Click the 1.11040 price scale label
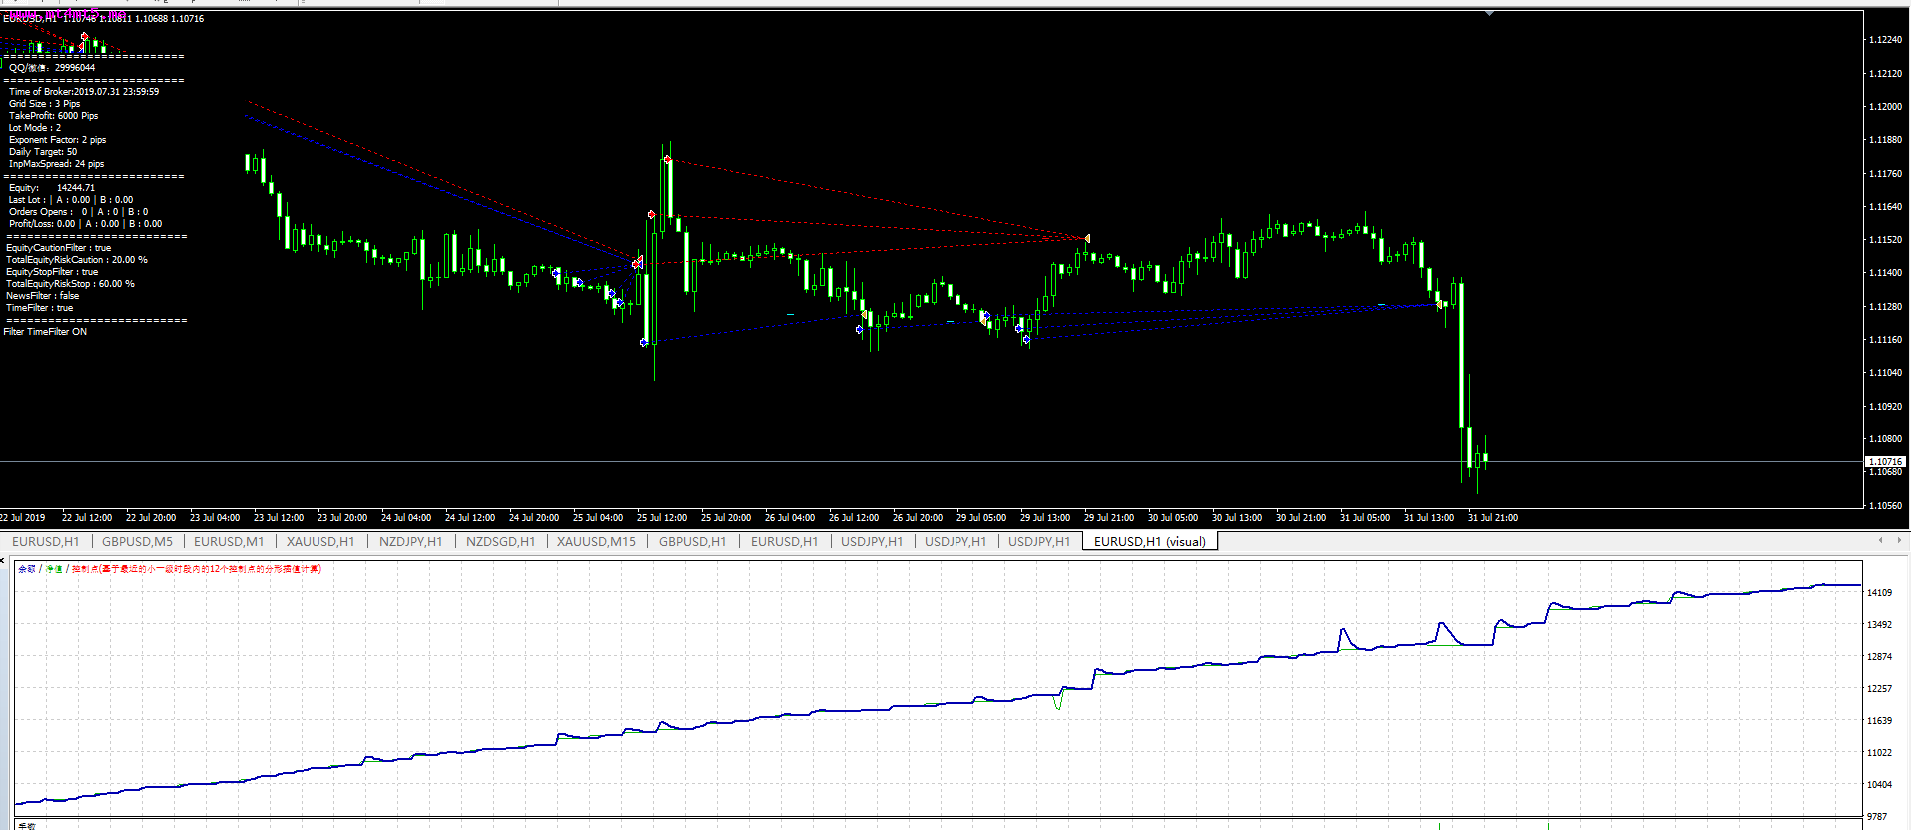 1885,372
